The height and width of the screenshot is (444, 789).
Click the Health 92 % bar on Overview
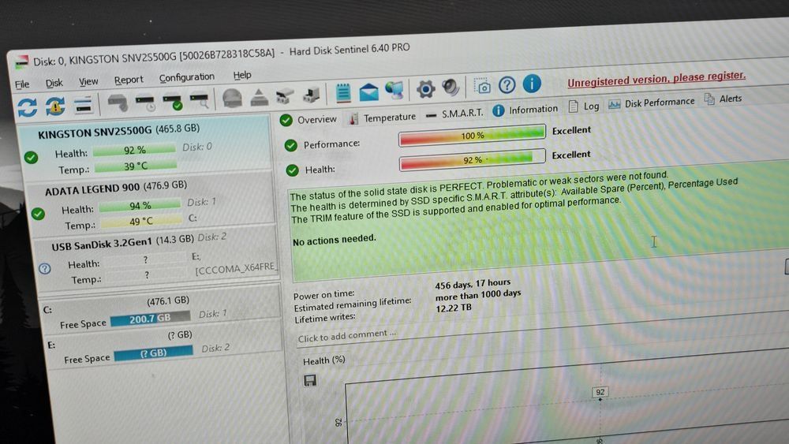[x=473, y=160]
